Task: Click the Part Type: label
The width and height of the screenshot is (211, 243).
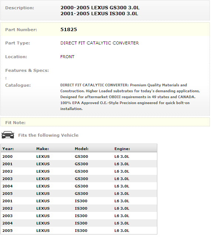Action: pyautogui.click(x=17, y=43)
